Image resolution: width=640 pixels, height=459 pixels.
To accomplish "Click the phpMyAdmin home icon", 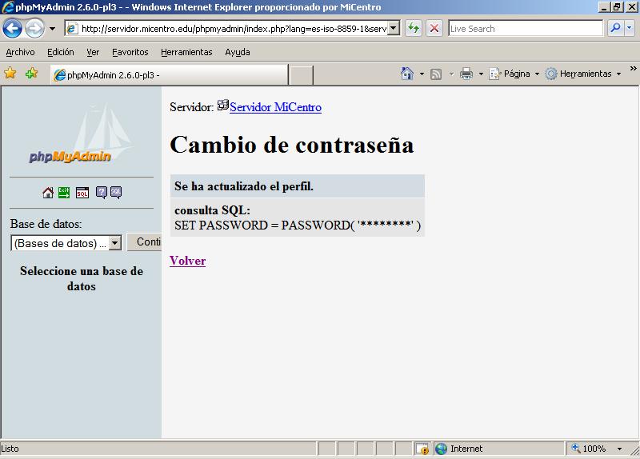I will pyautogui.click(x=48, y=193).
